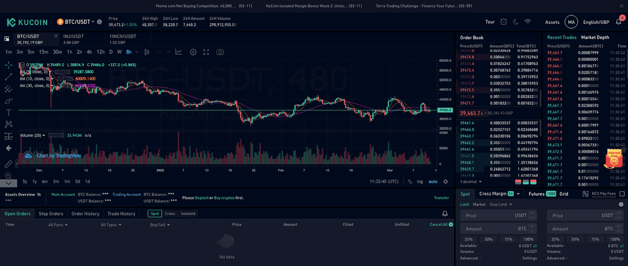Image resolution: width=628 pixels, height=266 pixels.
Task: Select the trend line drawing tool
Action: pos(9,77)
